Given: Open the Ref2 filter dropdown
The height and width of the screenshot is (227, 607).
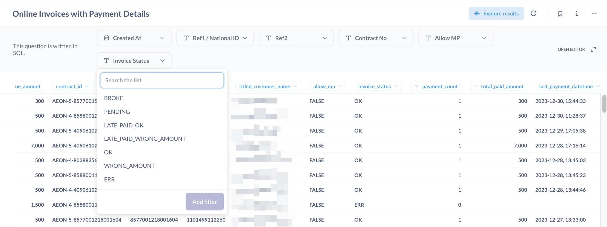Looking at the screenshot, I should coord(325,38).
